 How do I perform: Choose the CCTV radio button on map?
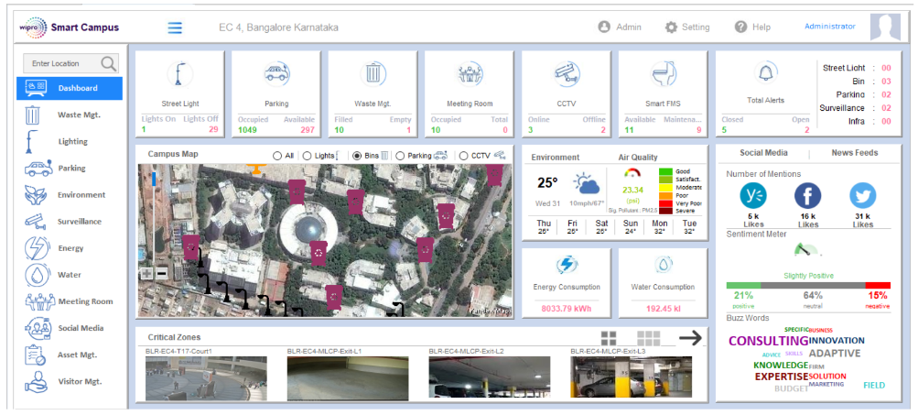pyautogui.click(x=463, y=157)
